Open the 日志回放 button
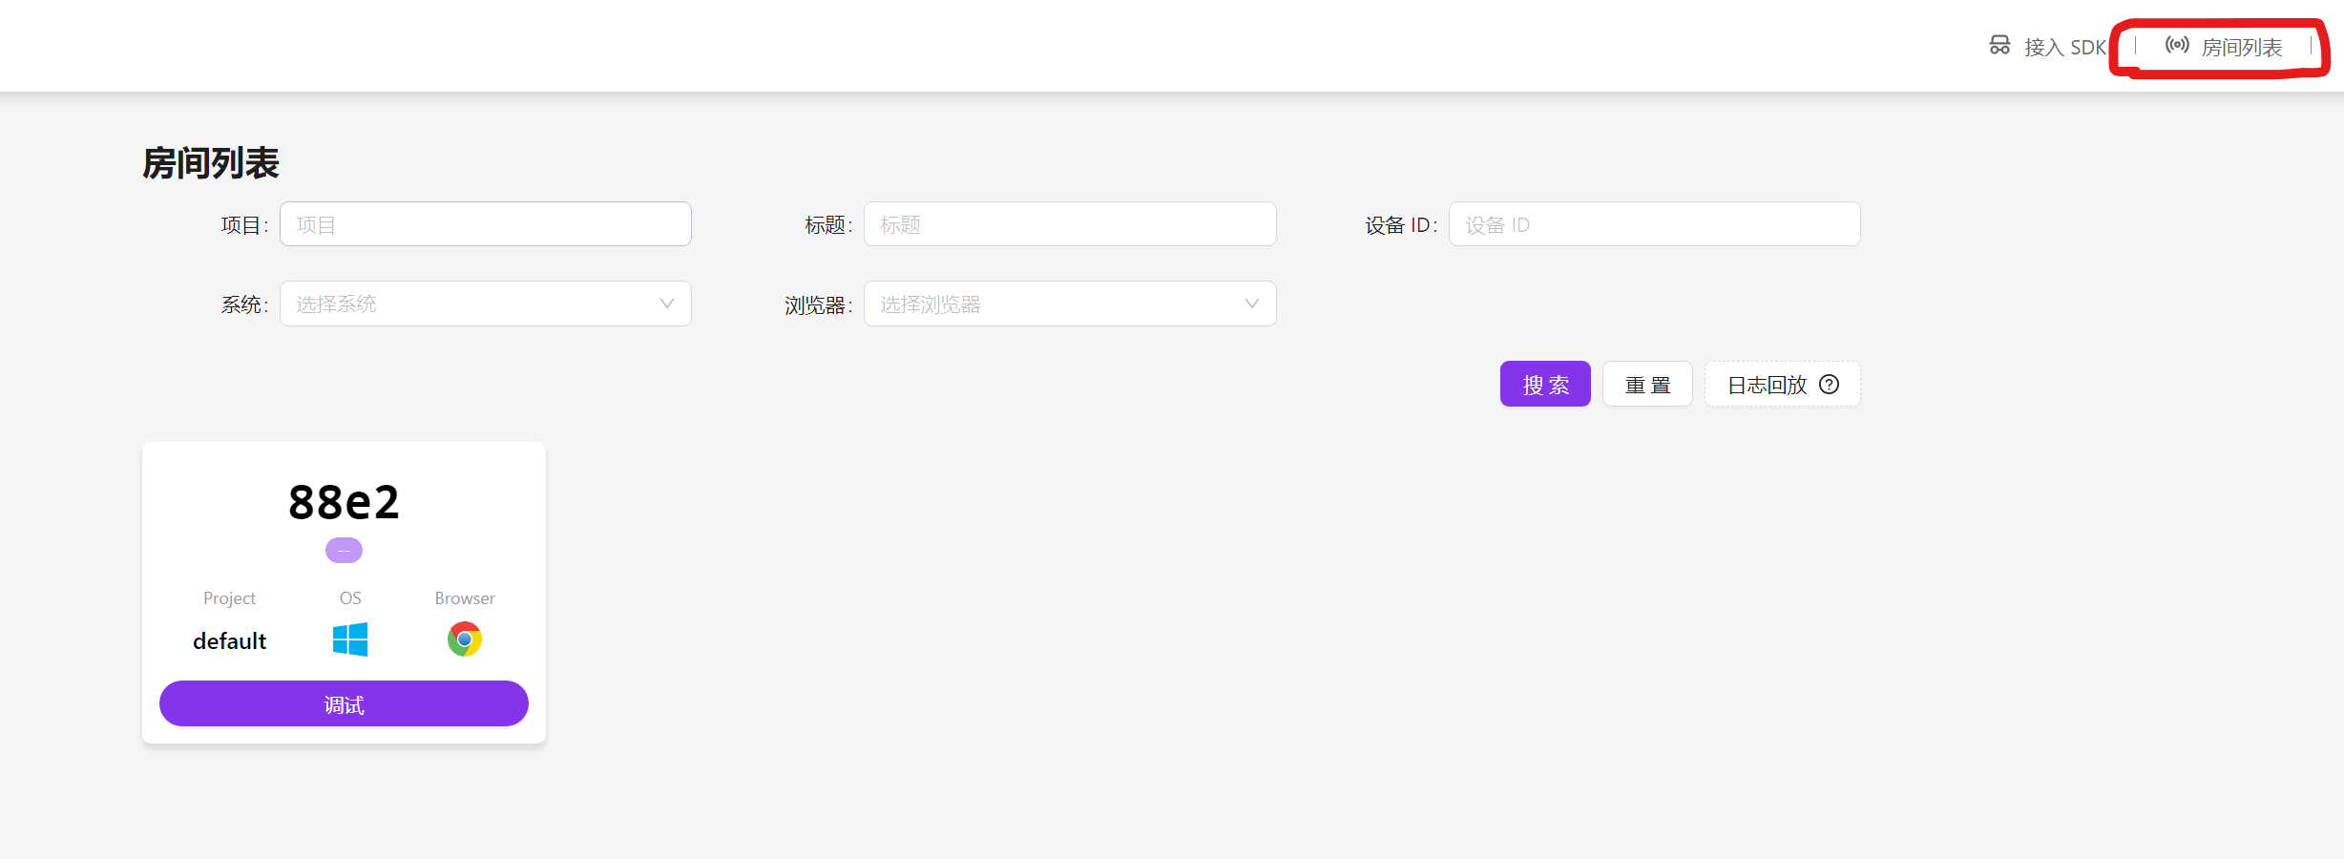 coord(1768,385)
